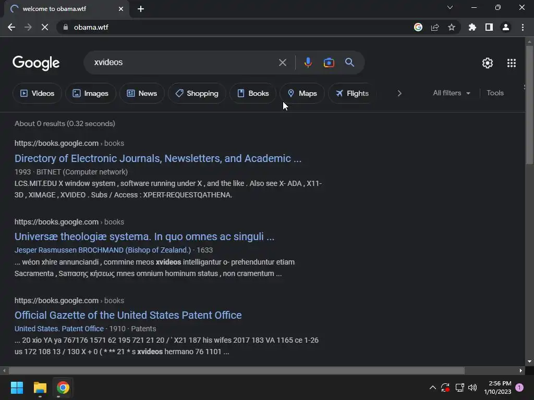Image resolution: width=534 pixels, height=400 pixels.
Task: Switch to the Maps filter
Action: tap(302, 93)
